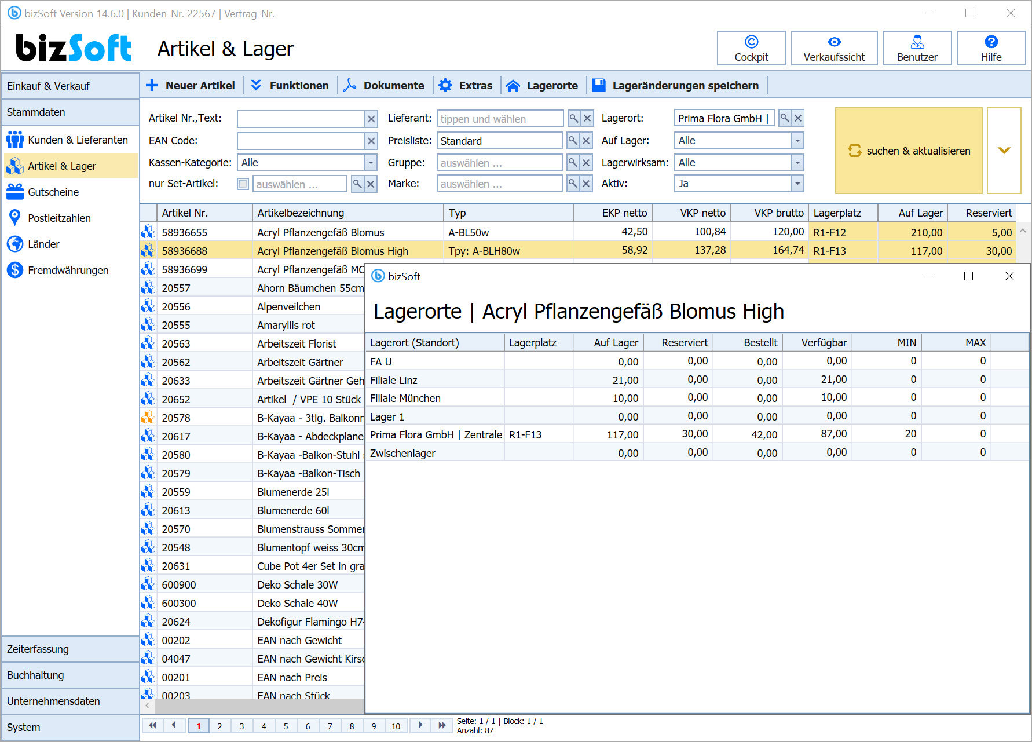Select page 10 in pagination
Image resolution: width=1032 pixels, height=742 pixels.
(x=396, y=726)
